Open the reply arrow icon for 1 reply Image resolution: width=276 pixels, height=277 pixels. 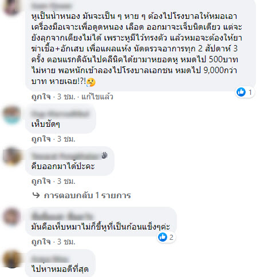[36, 195]
